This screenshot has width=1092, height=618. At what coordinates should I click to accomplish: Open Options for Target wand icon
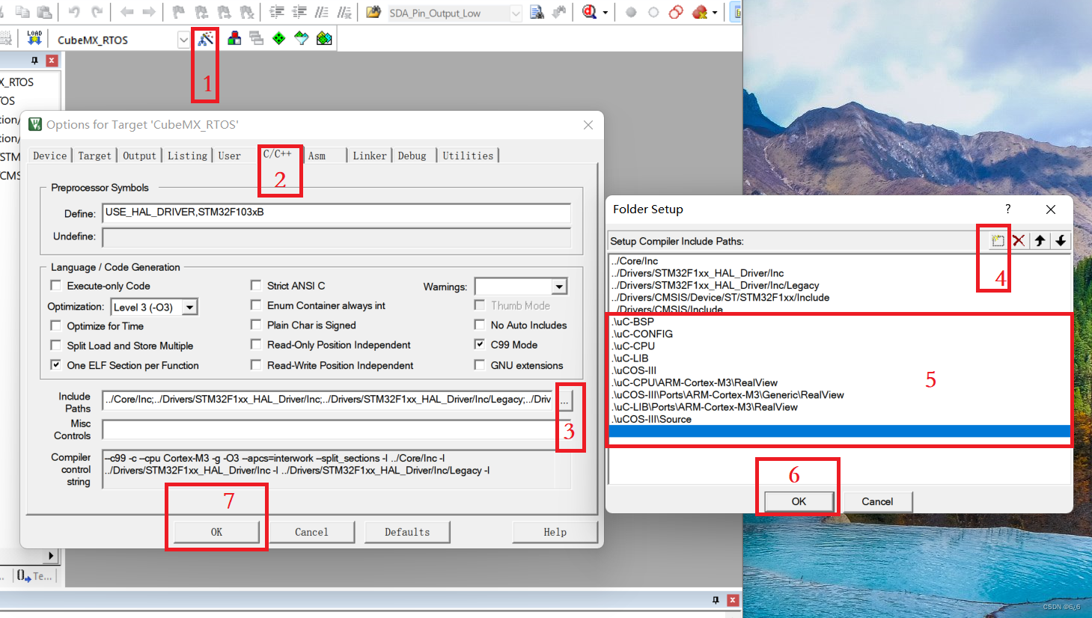[x=205, y=39]
